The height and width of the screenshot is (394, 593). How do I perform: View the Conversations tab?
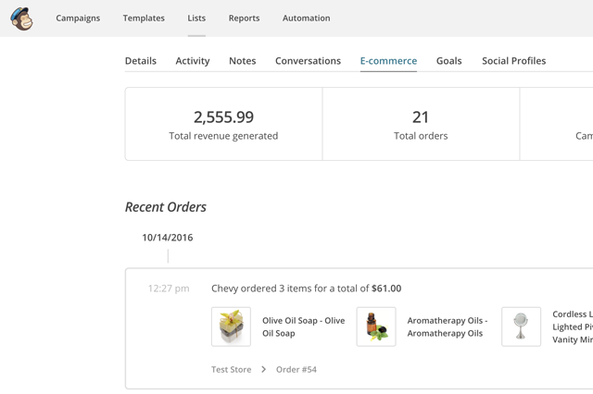tap(308, 61)
